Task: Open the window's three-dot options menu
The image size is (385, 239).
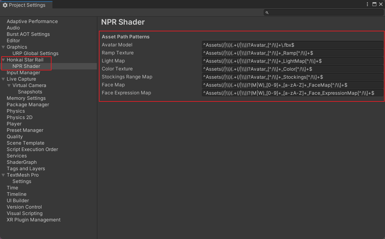Action: pos(367,4)
